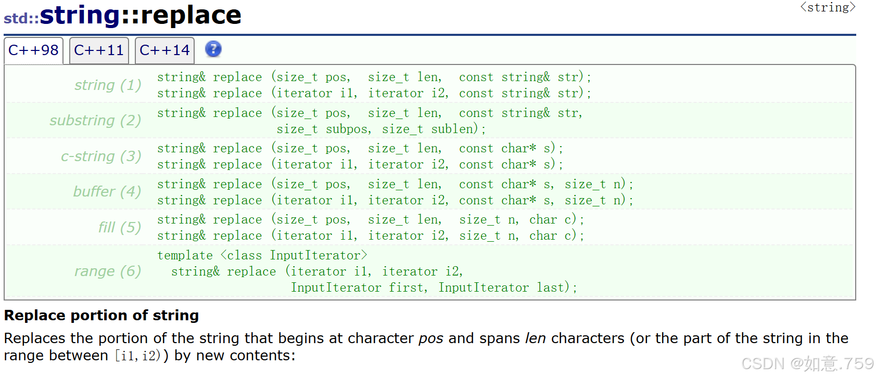Click the 'size_t subpos, size_t sublen' signature line
This screenshot has width=876, height=379.
[381, 129]
